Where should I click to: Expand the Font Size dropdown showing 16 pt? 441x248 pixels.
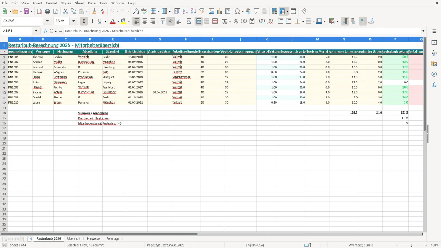pyautogui.click(x=73, y=21)
